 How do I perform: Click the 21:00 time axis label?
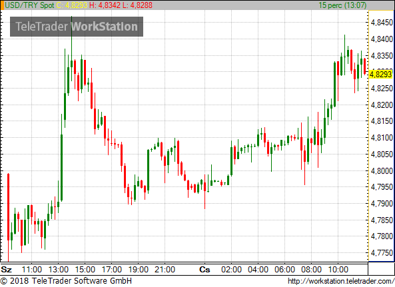[x=165, y=270]
